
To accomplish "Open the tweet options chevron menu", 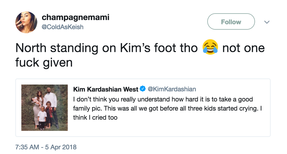I will pos(267,22).
